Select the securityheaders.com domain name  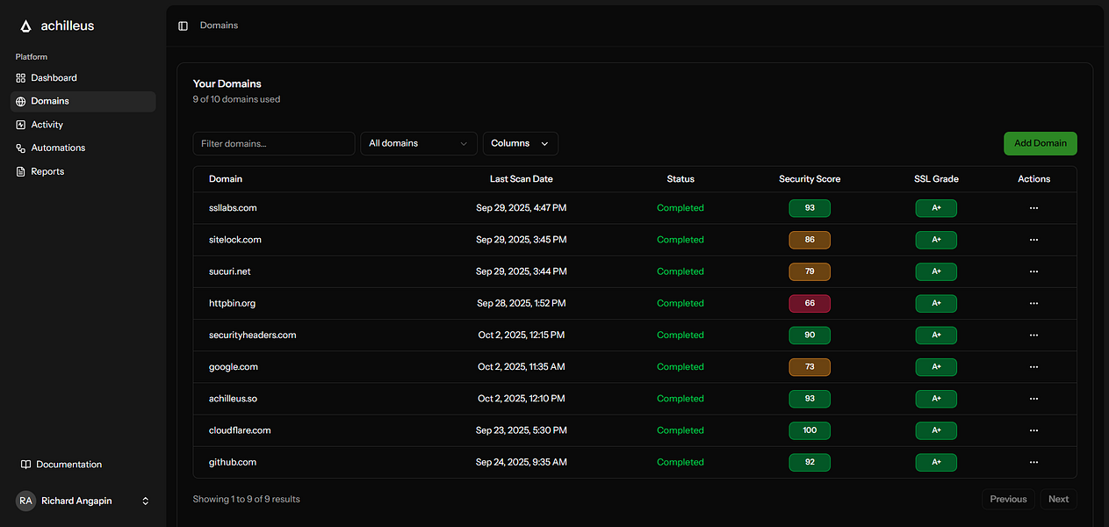click(x=253, y=335)
